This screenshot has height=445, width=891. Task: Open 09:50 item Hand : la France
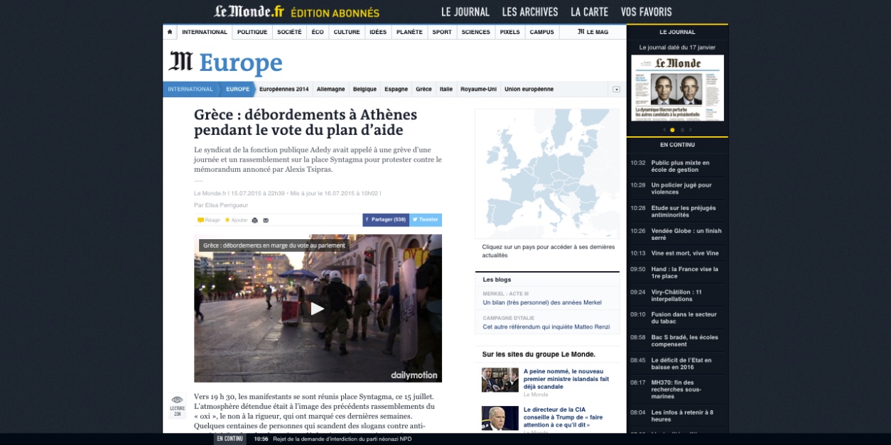coord(684,273)
